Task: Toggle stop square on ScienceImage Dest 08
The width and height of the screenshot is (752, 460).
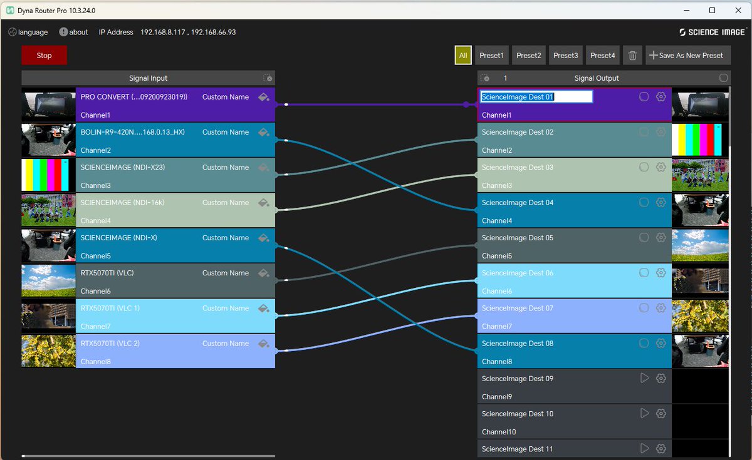Action: click(x=644, y=343)
